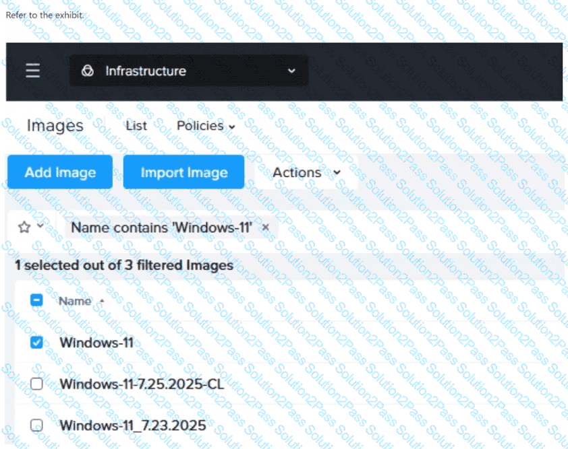Viewport: 568px width, 449px height.
Task: Toggle the select-all images checkbox
Action: point(37,301)
